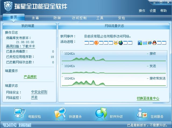Screen dimensions: 172x128
Task: Click the generic window icon after QQ penguin
Action: click(x=159, y=43)
